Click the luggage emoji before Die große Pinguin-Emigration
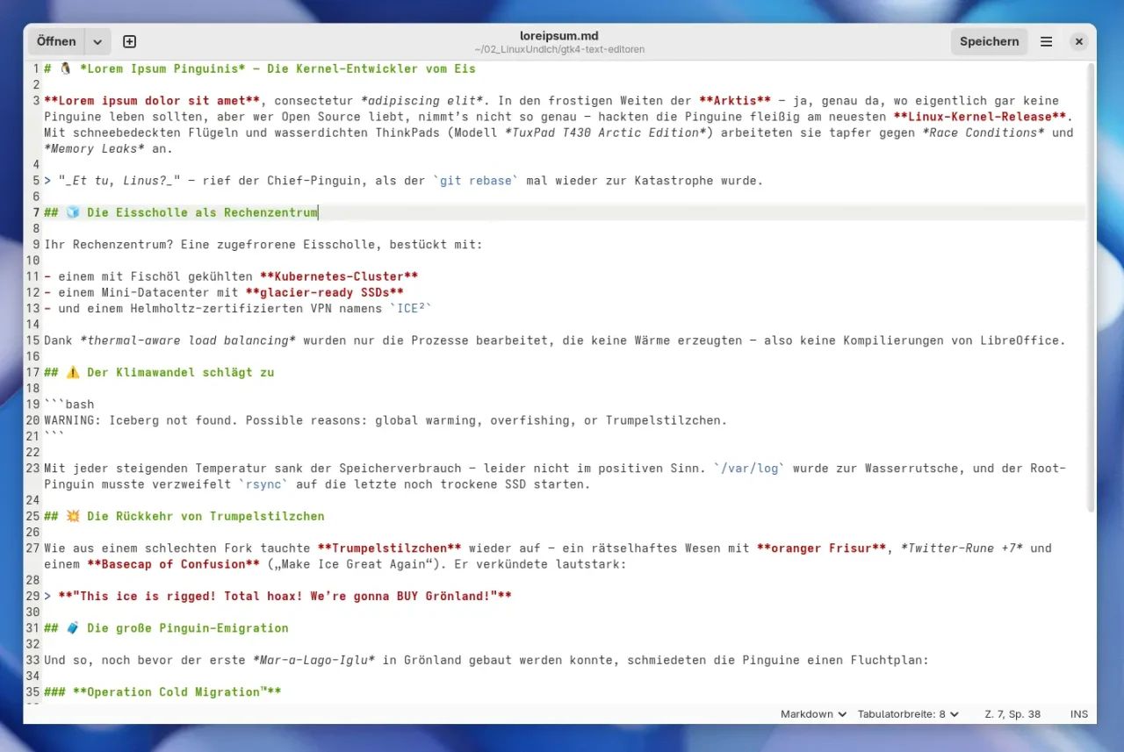This screenshot has height=752, width=1124. [72, 628]
